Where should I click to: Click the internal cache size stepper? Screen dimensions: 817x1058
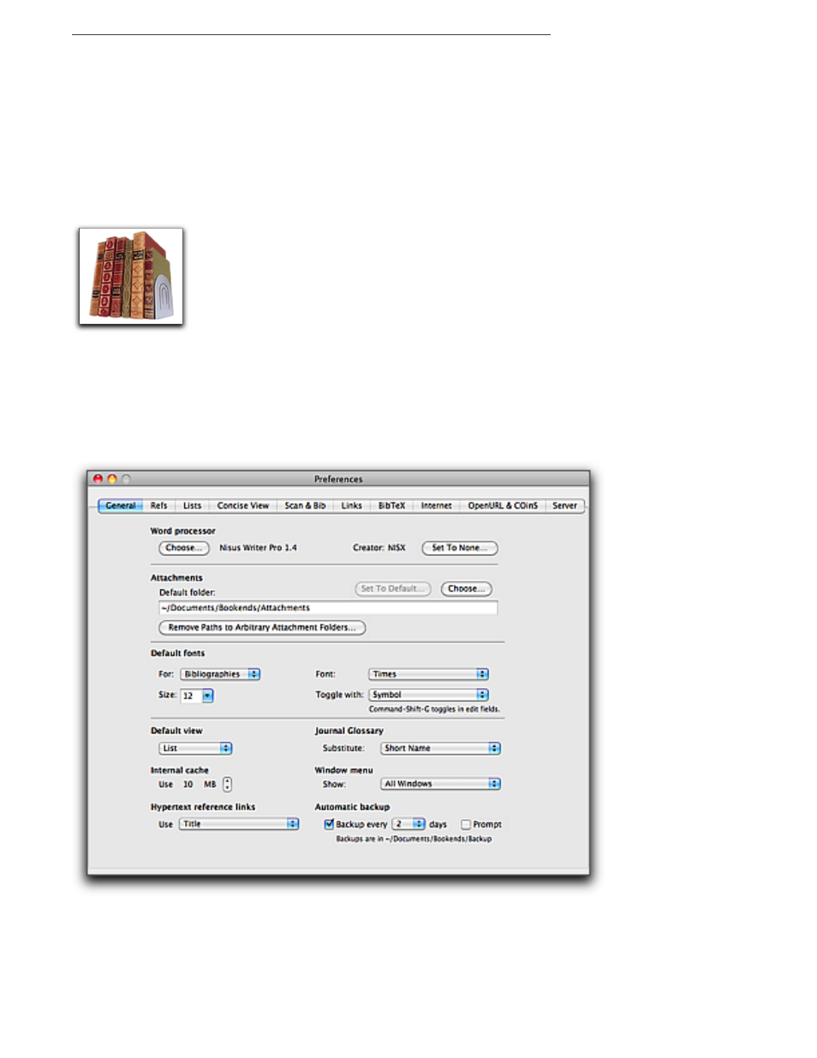(x=228, y=784)
